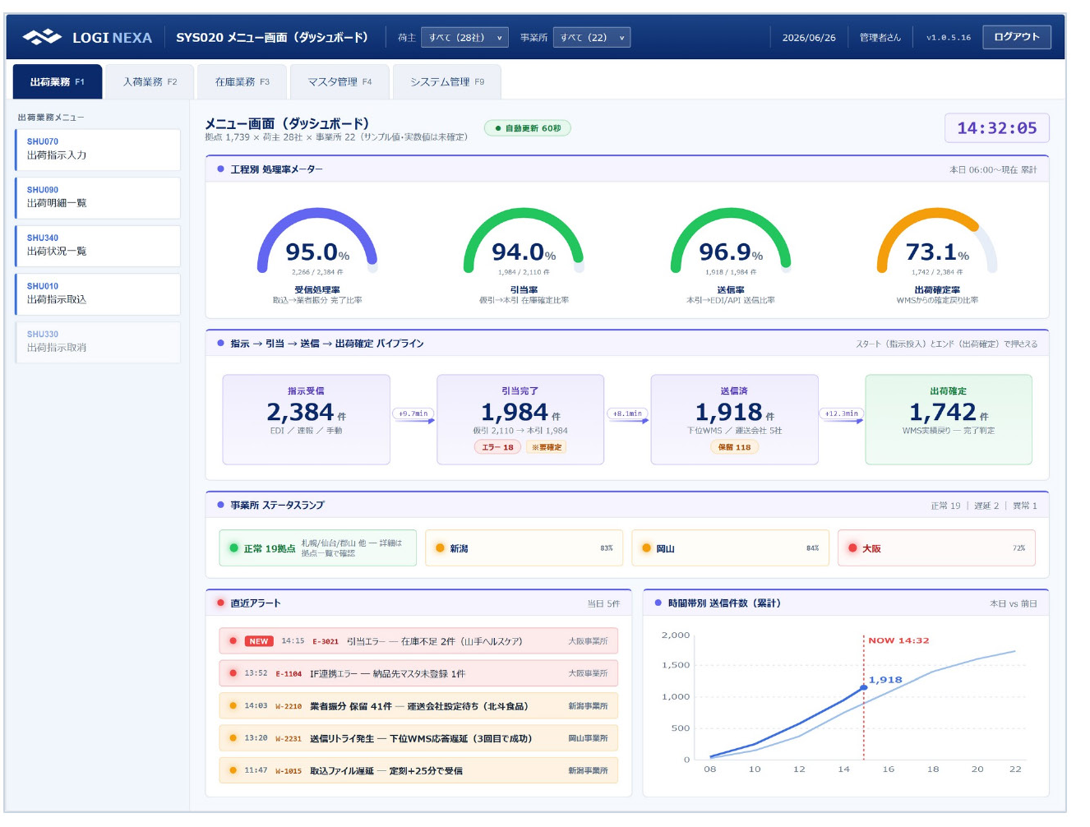Click the 自動更新 60秒 badge

(x=528, y=128)
